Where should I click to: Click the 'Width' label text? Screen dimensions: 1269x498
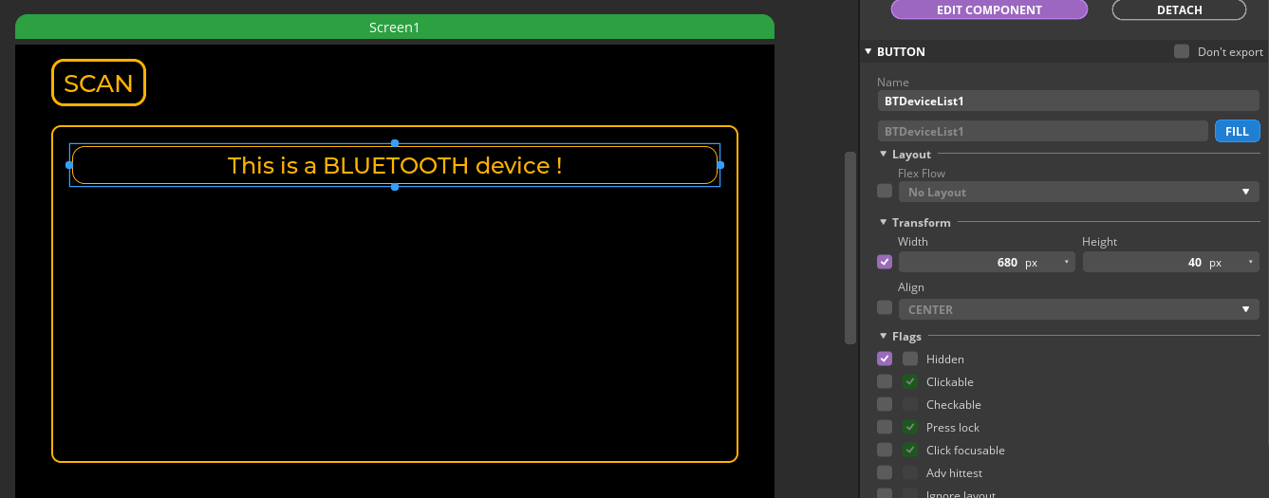tap(913, 242)
